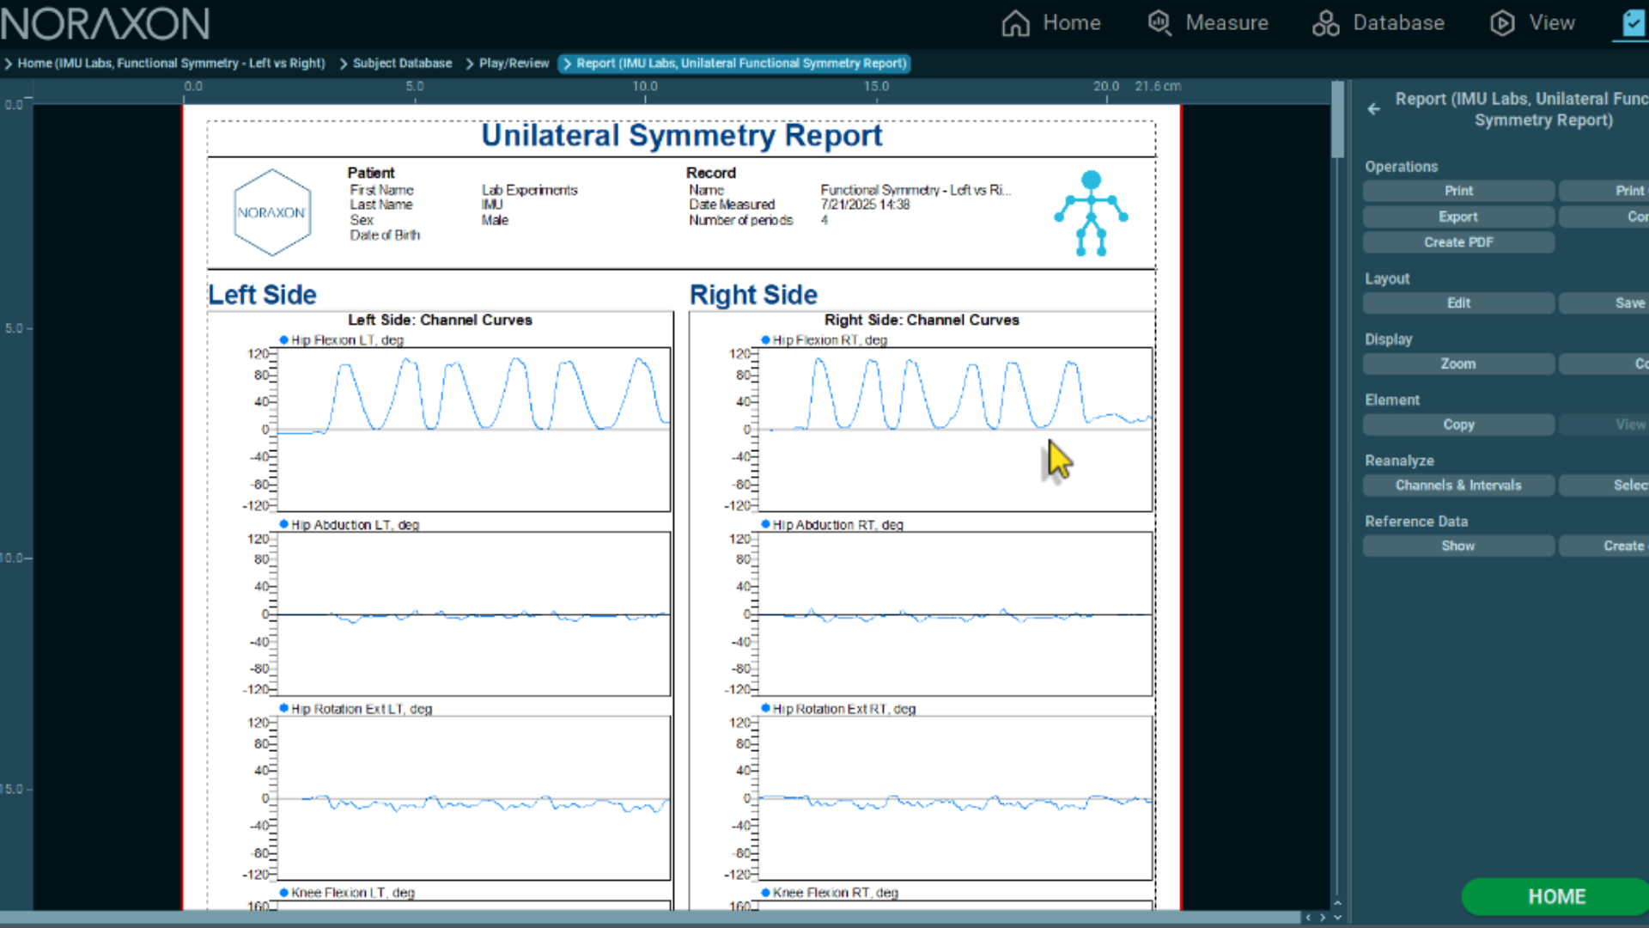1649x928 pixels.
Task: Open the Database section icon
Action: point(1325,23)
